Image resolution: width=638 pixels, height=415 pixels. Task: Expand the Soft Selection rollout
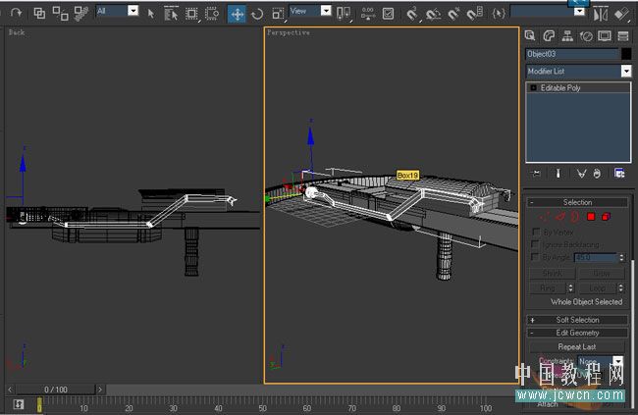[577, 320]
